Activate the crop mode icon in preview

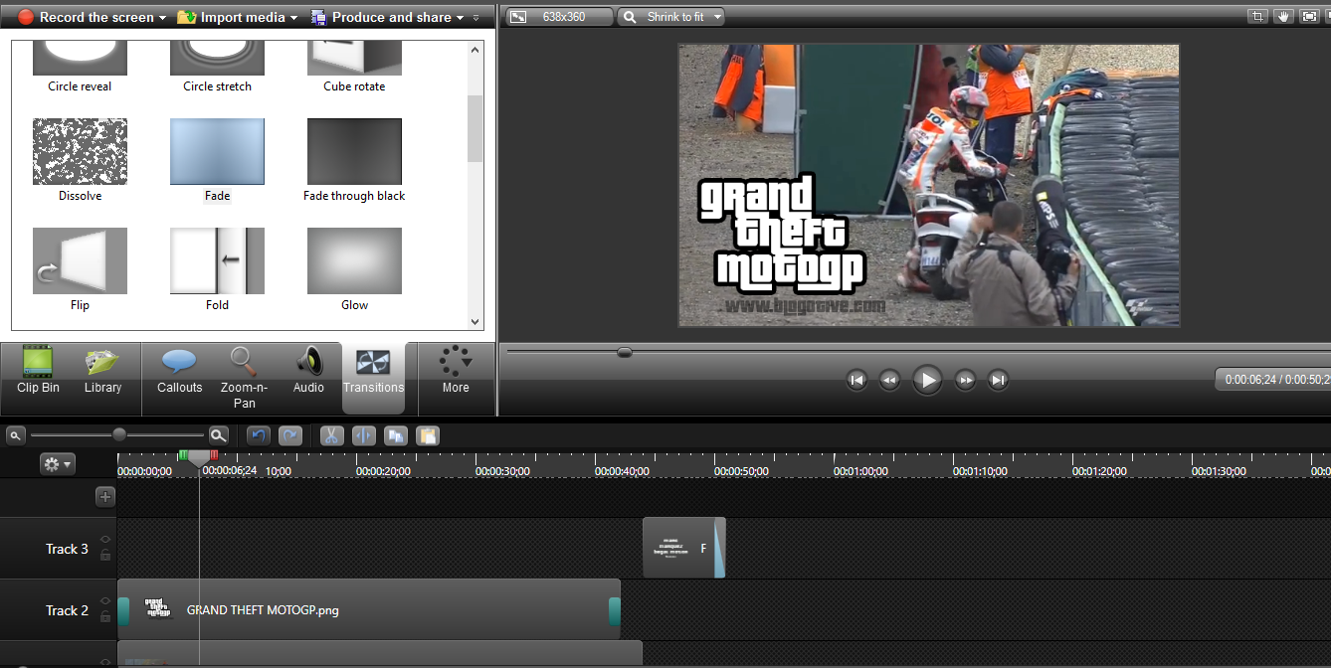(1258, 16)
